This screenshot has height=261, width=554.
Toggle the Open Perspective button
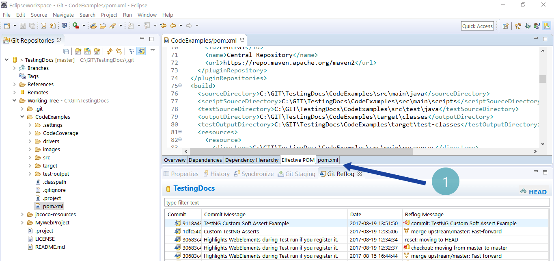point(506,26)
